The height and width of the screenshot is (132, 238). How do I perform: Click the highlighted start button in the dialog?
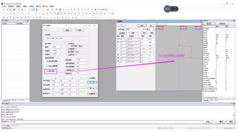[92, 82]
